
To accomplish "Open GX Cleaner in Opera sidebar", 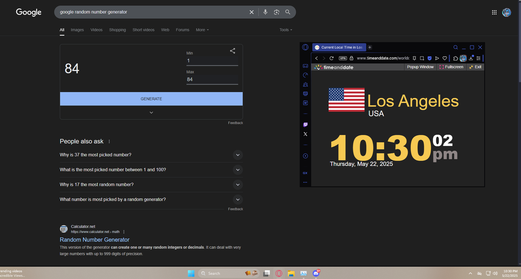I will coord(305,85).
